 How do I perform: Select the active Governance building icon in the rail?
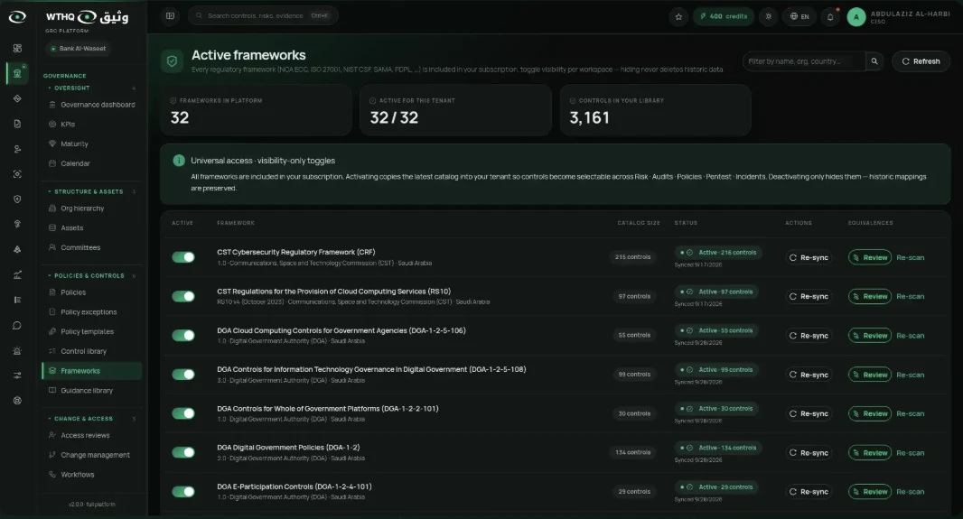(x=17, y=74)
